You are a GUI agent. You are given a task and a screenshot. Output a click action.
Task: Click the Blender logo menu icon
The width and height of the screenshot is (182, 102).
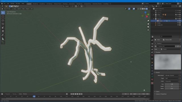pos(2,4)
